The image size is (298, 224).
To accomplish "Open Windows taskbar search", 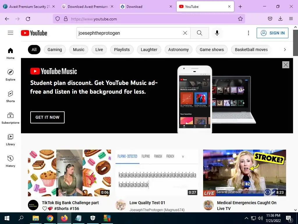I will click(x=21, y=218).
